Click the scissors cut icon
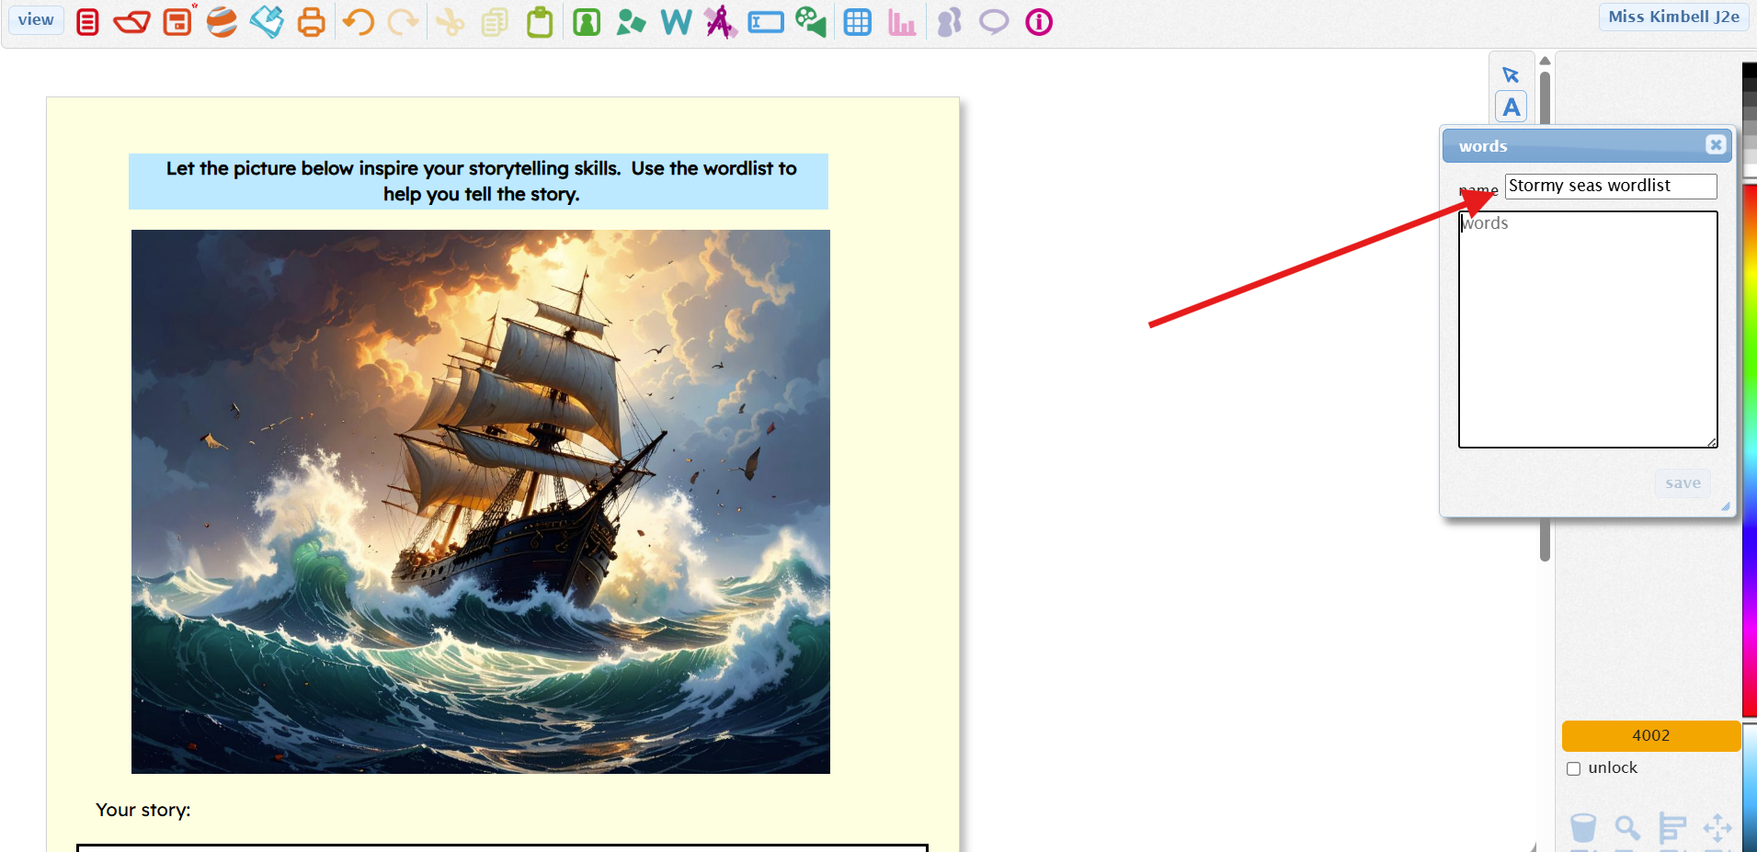The image size is (1757, 852). pos(450,22)
